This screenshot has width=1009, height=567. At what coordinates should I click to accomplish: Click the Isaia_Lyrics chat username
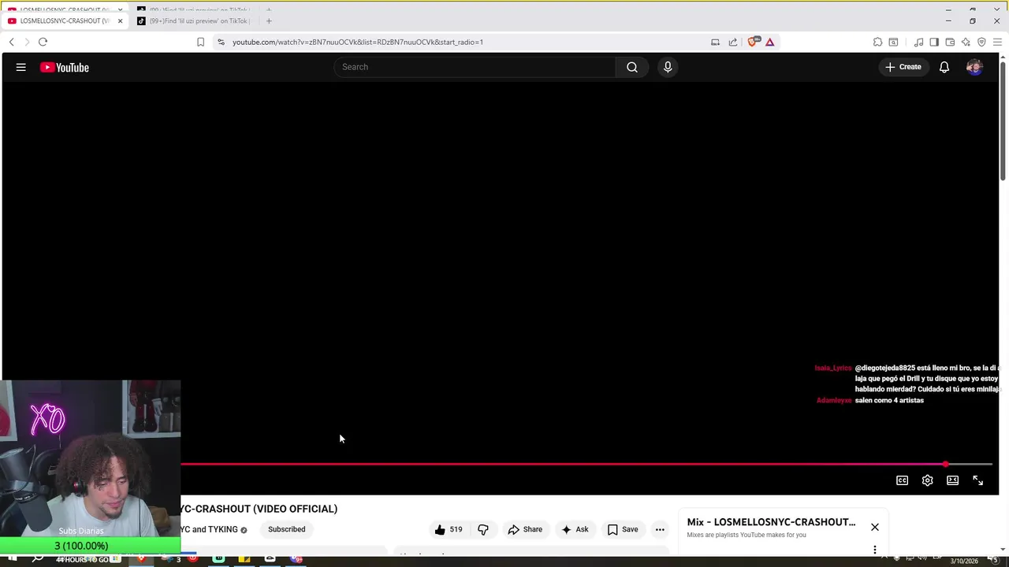click(x=833, y=369)
